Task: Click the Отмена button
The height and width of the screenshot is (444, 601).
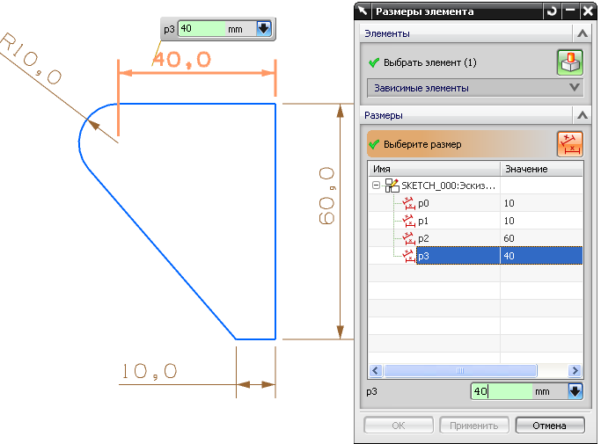Action: [x=550, y=426]
